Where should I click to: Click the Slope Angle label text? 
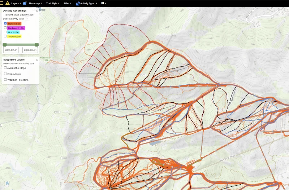coord(14,74)
